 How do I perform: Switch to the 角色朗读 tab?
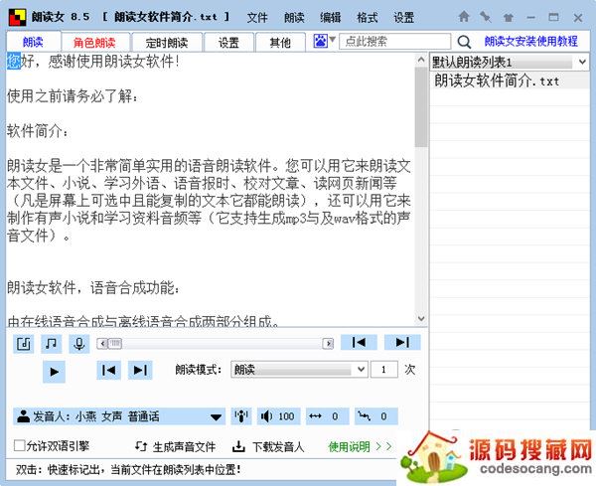click(95, 42)
